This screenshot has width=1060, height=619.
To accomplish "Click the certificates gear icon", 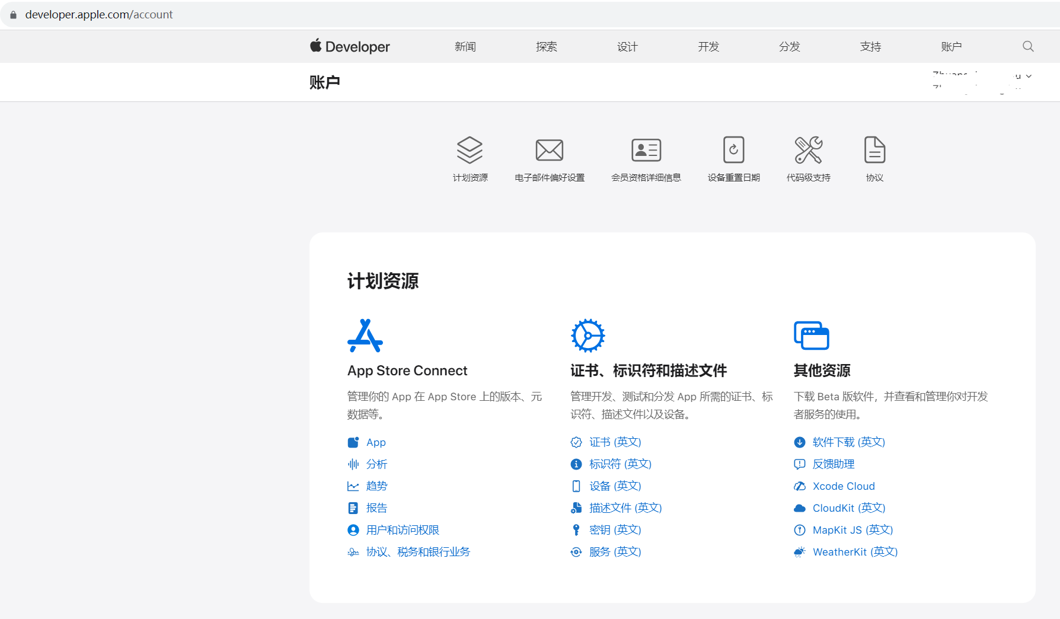I will coord(588,336).
